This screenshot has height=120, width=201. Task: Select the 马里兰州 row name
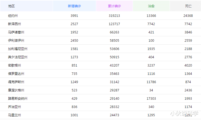[14, 115]
